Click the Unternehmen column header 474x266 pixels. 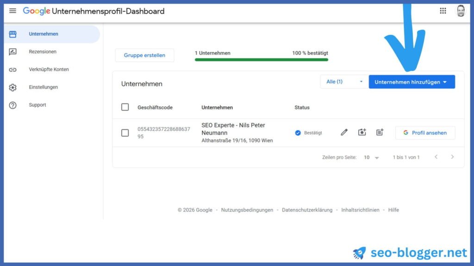[217, 107]
